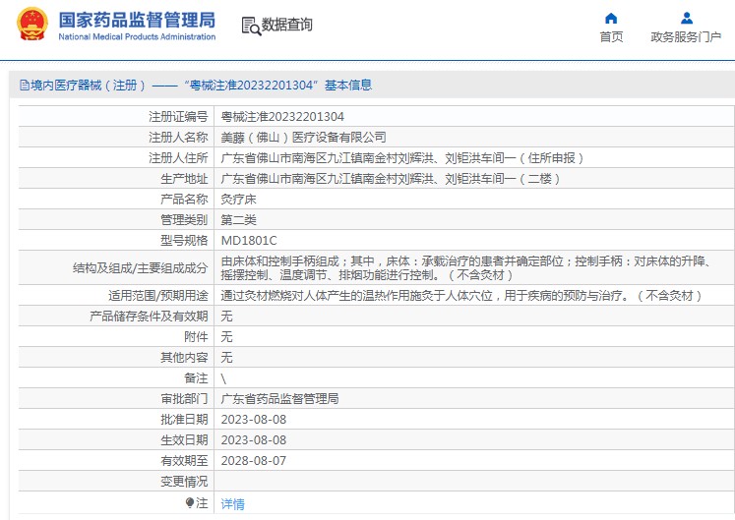Click the 国家药品监督管理局 site title
Image resolution: width=735 pixels, height=520 pixels.
(136, 19)
